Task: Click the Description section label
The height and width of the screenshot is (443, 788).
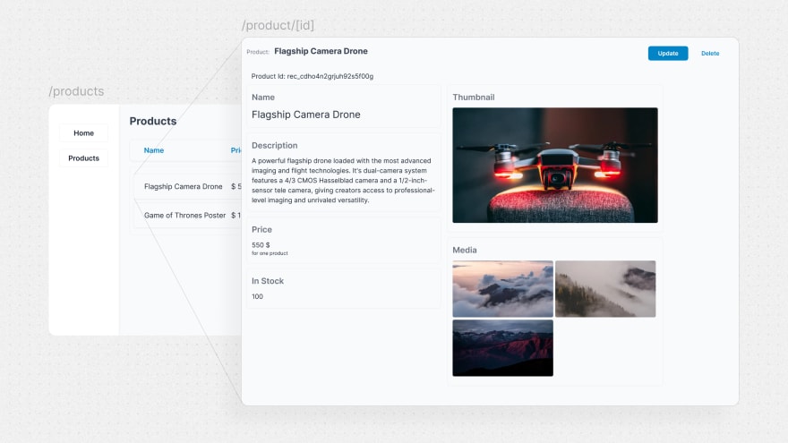Action: point(274,146)
